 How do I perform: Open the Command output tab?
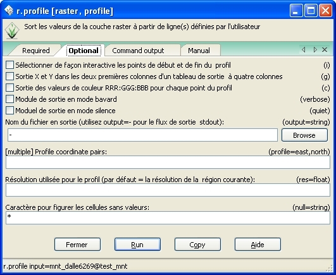[138, 51]
